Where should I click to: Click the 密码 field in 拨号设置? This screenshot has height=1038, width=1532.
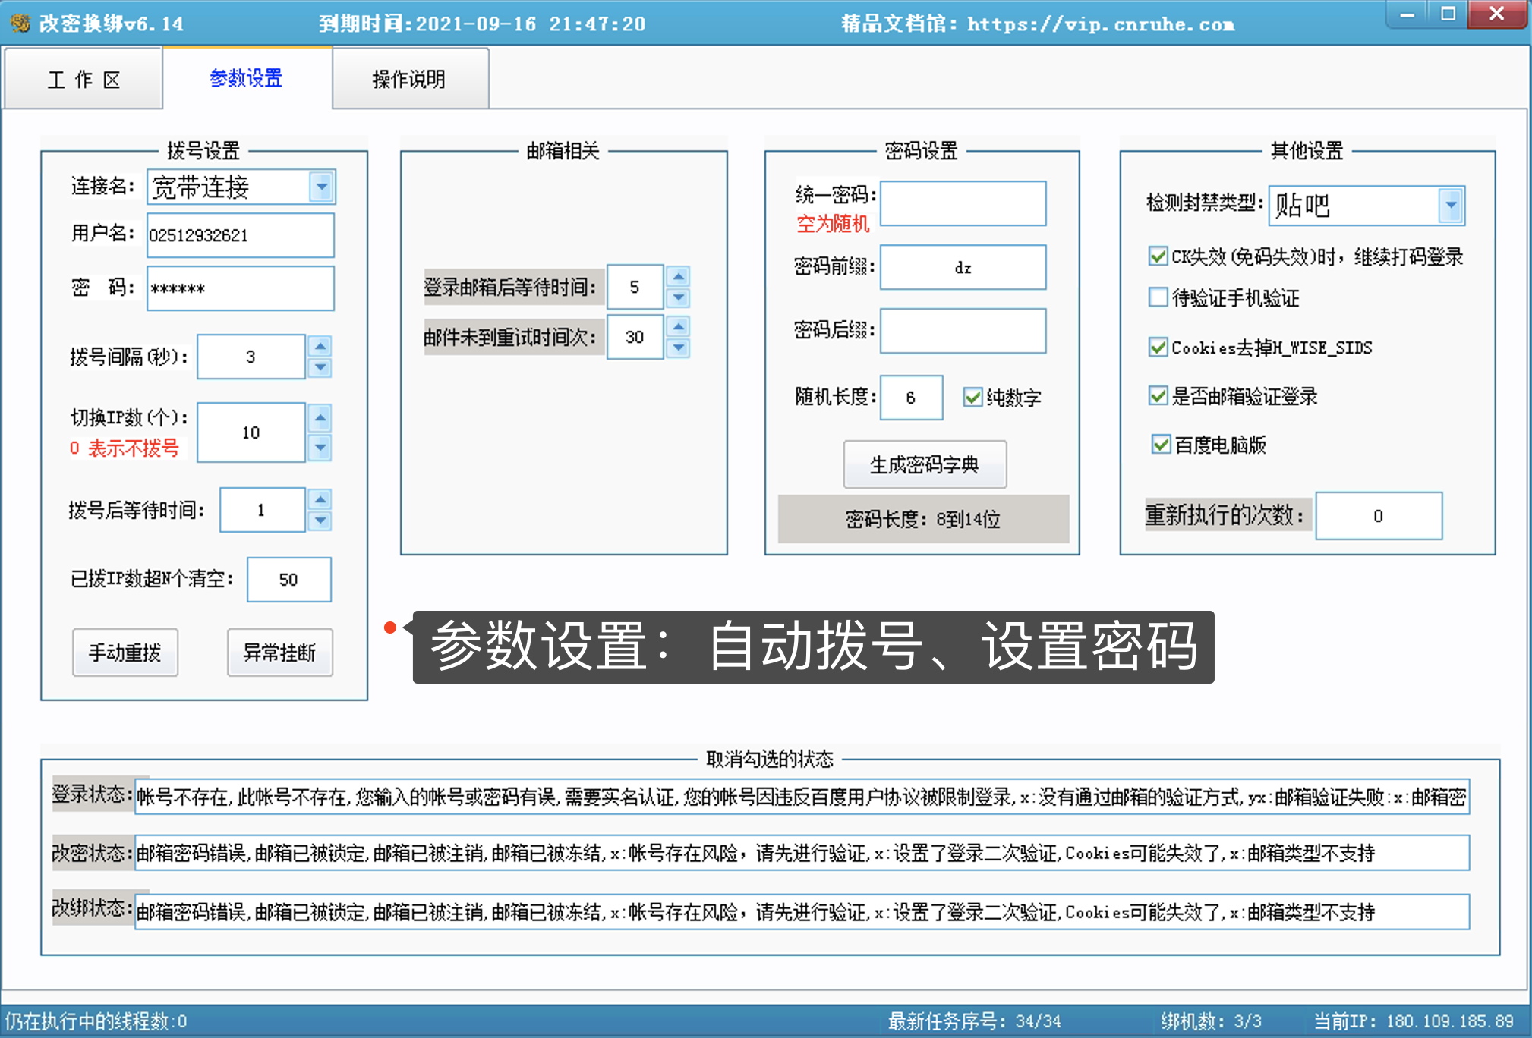coord(241,288)
